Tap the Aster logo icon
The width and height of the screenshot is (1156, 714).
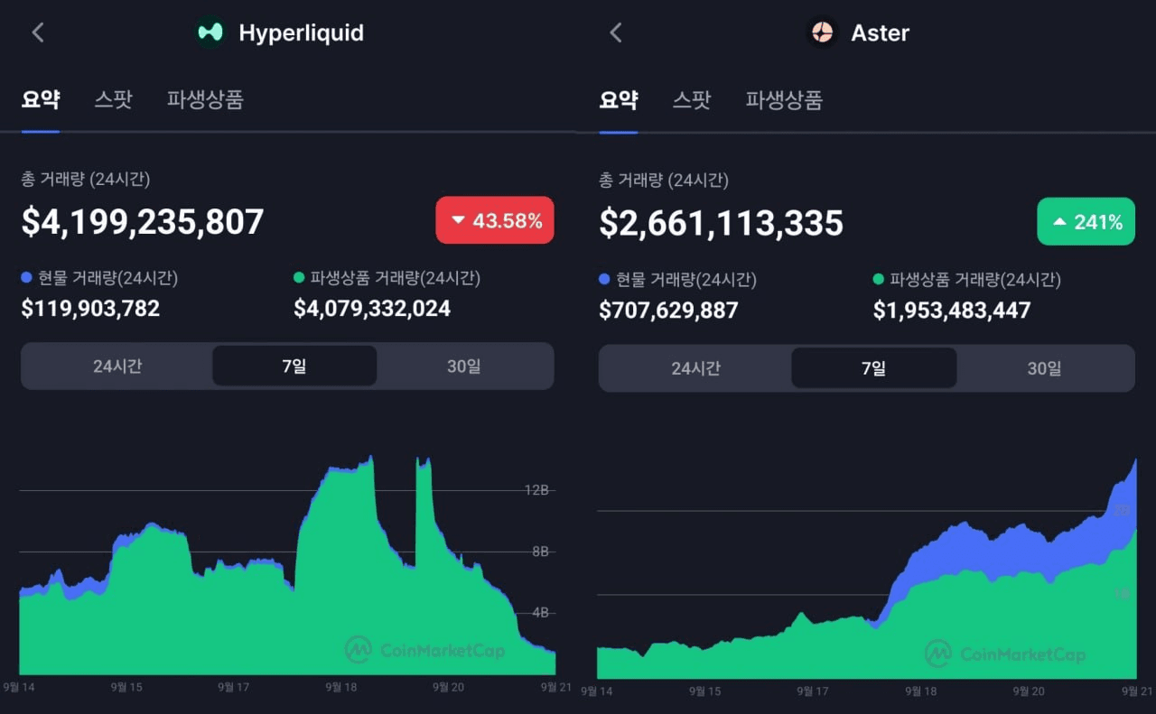click(822, 32)
